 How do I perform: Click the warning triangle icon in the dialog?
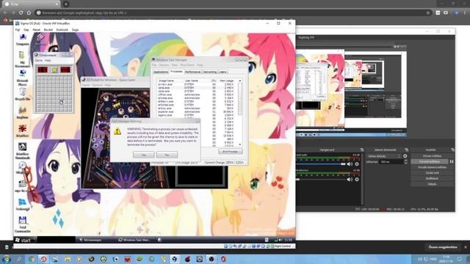[117, 131]
